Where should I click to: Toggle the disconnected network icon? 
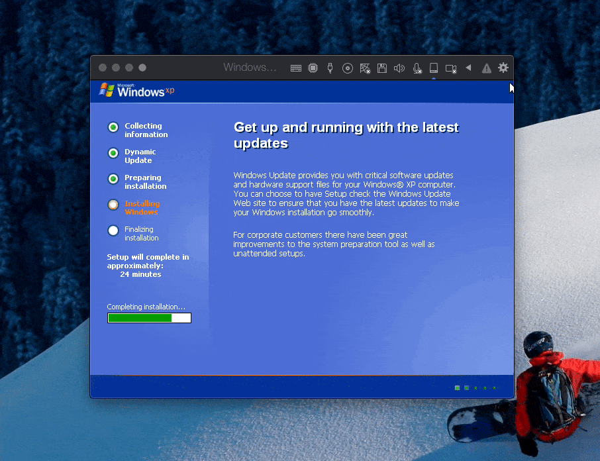click(x=365, y=68)
